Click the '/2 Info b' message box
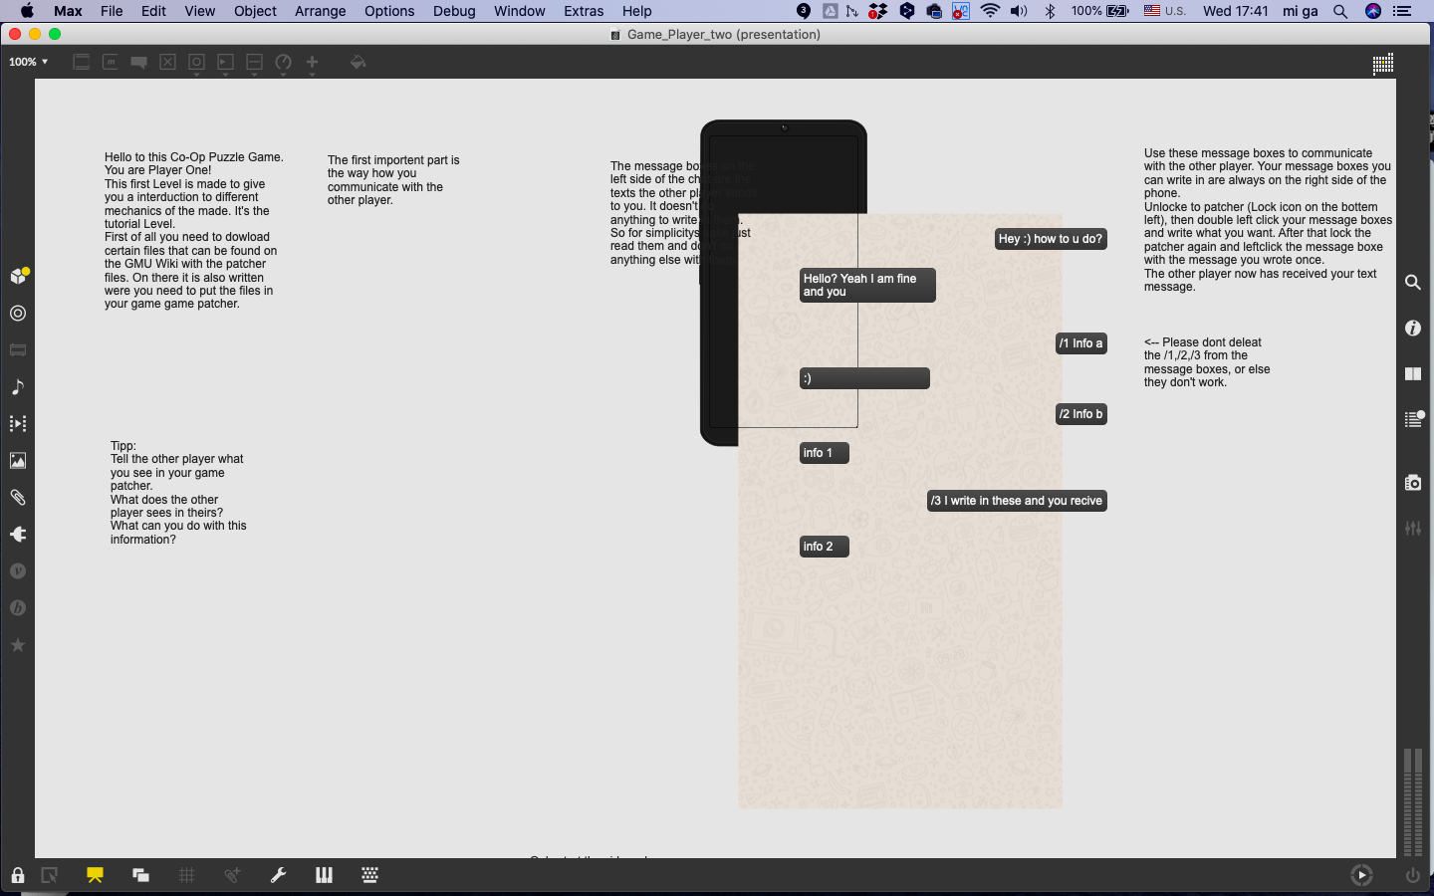 click(1081, 414)
